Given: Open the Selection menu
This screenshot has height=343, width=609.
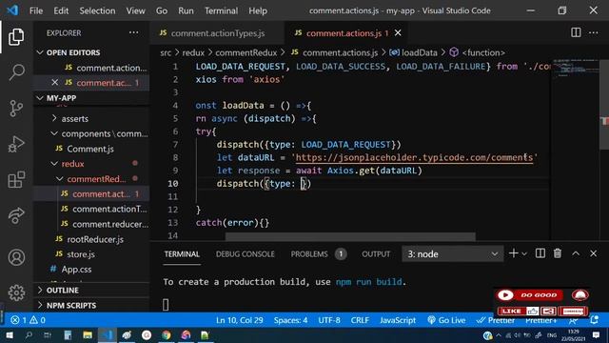Looking at the screenshot, I should click(97, 10).
